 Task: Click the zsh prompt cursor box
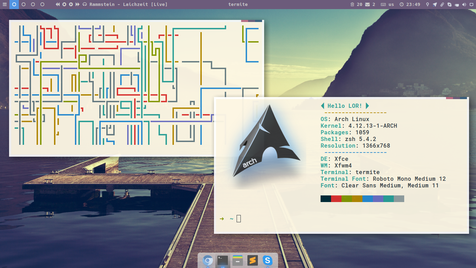click(239, 219)
